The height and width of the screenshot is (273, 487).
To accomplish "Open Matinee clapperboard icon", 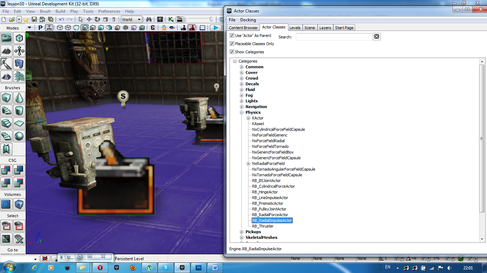I will [x=180, y=20].
